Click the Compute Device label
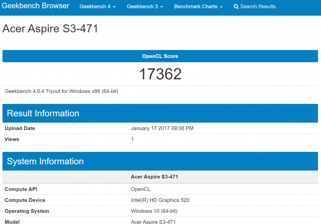The image size is (321, 224). (25, 200)
